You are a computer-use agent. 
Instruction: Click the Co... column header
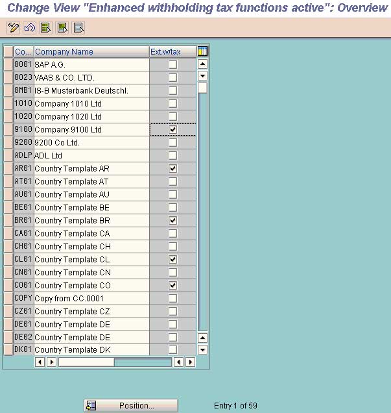coord(23,52)
